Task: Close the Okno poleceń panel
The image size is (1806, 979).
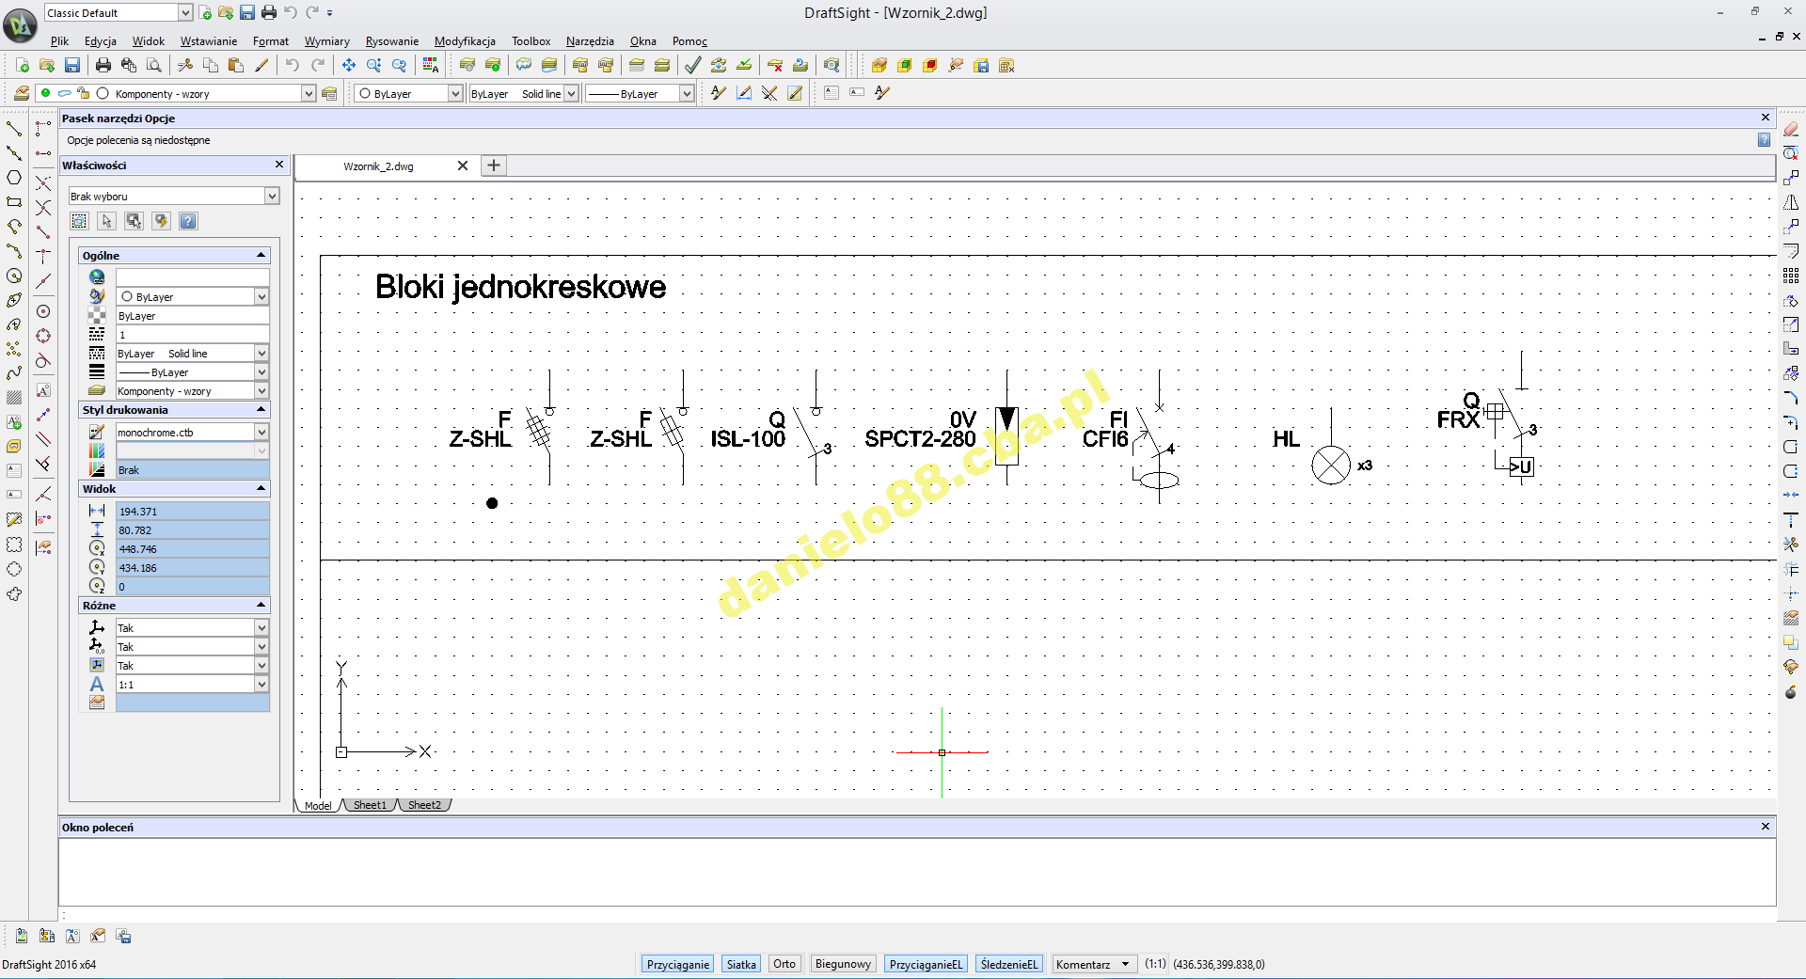Action: coord(1766,827)
